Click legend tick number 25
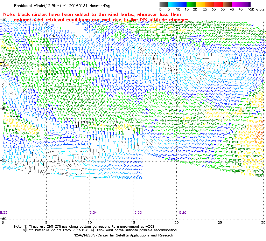Image resolution: width=266 pixels, height=241 pixels. coord(205,9)
